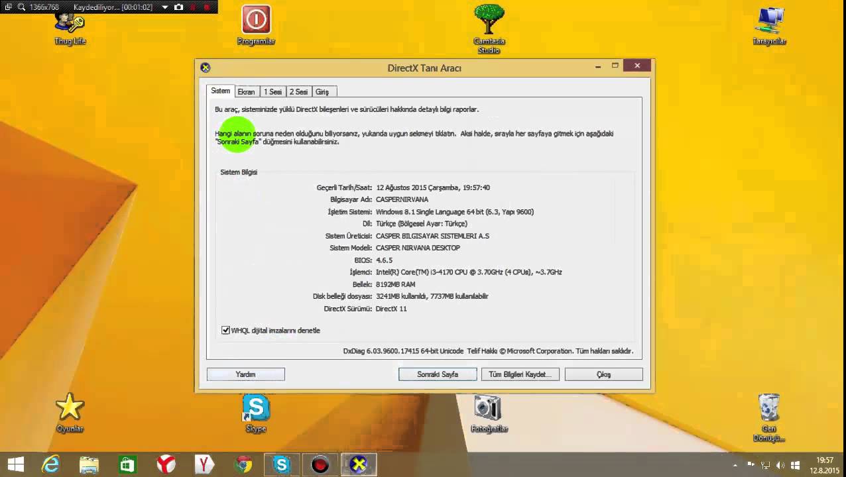Close the DirectX Tanı Aracı window
Screen dimensions: 846x477
[x=637, y=66]
